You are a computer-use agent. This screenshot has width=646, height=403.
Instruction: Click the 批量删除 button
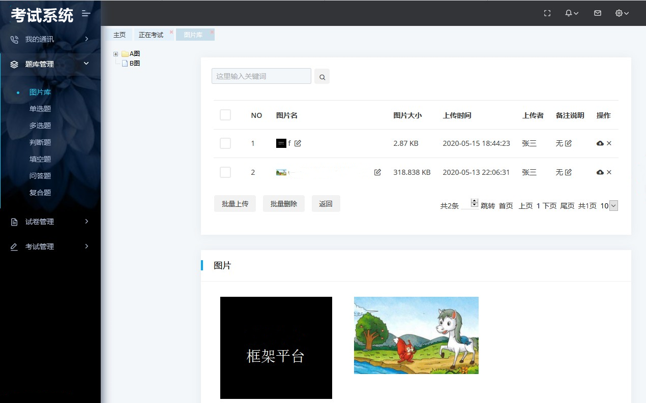tap(284, 204)
